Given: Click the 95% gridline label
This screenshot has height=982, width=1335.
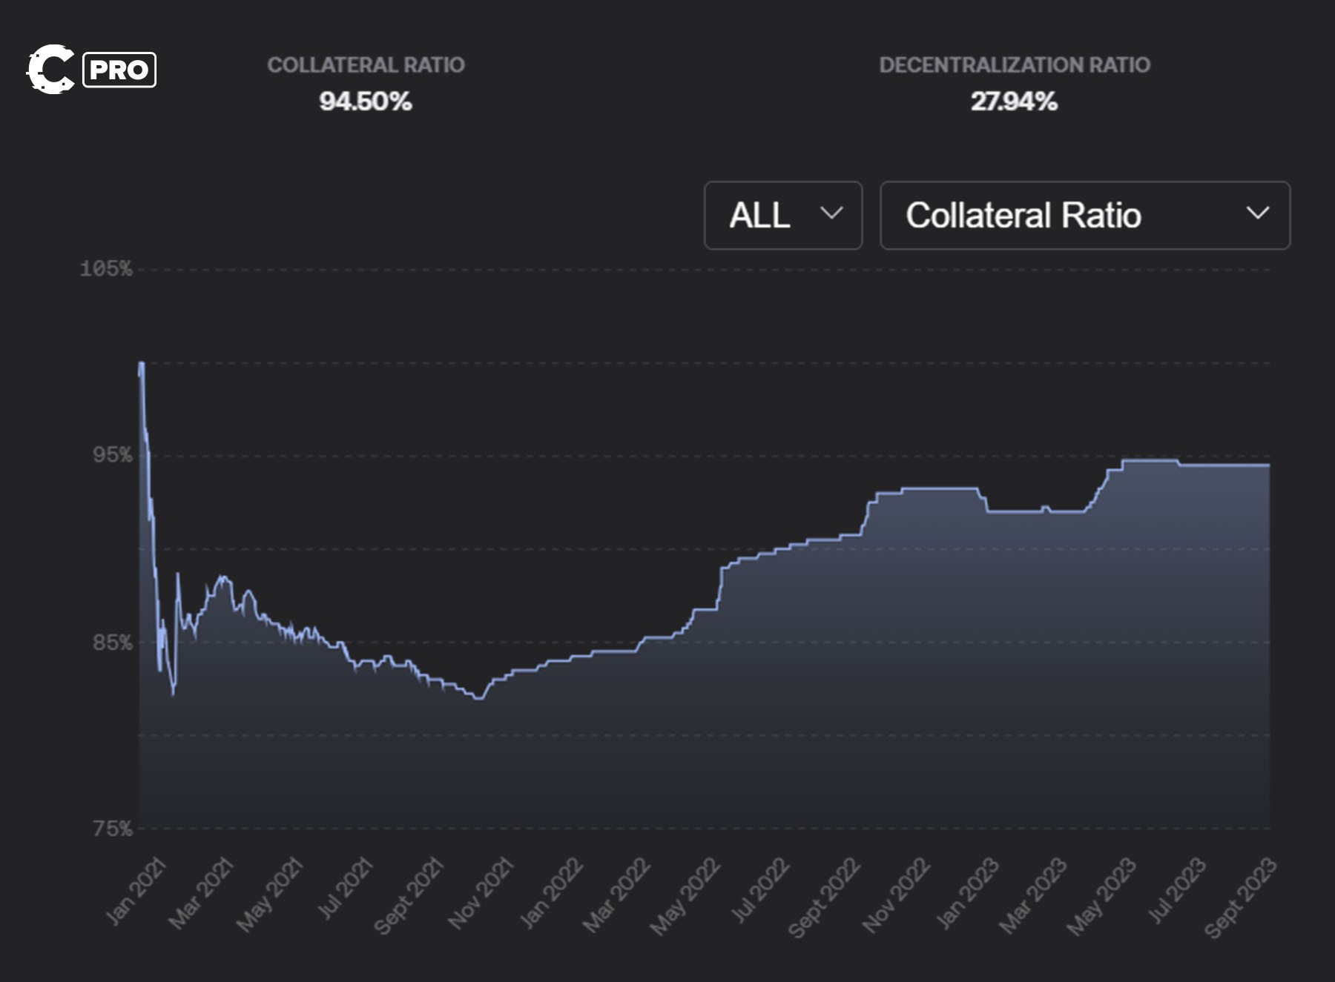Looking at the screenshot, I should point(110,455).
